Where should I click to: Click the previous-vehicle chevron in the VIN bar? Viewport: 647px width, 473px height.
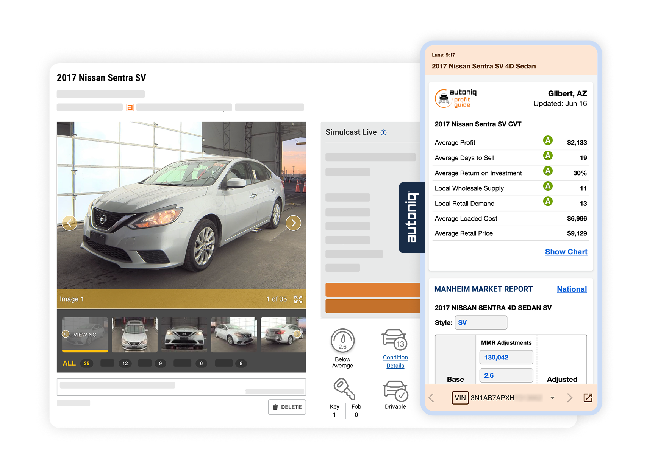431,398
